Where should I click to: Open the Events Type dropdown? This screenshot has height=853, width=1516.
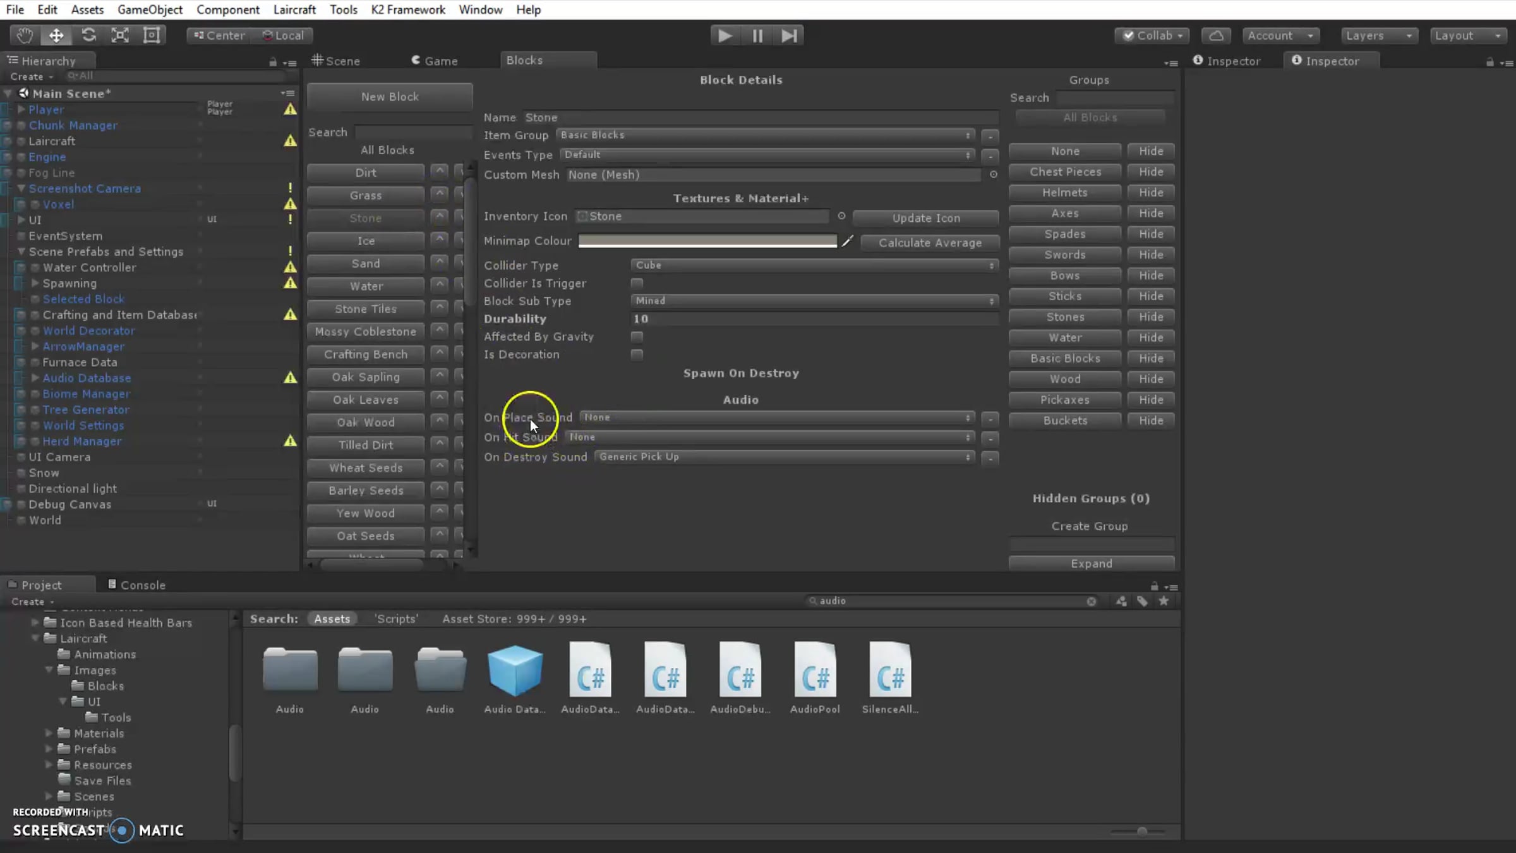(x=767, y=155)
